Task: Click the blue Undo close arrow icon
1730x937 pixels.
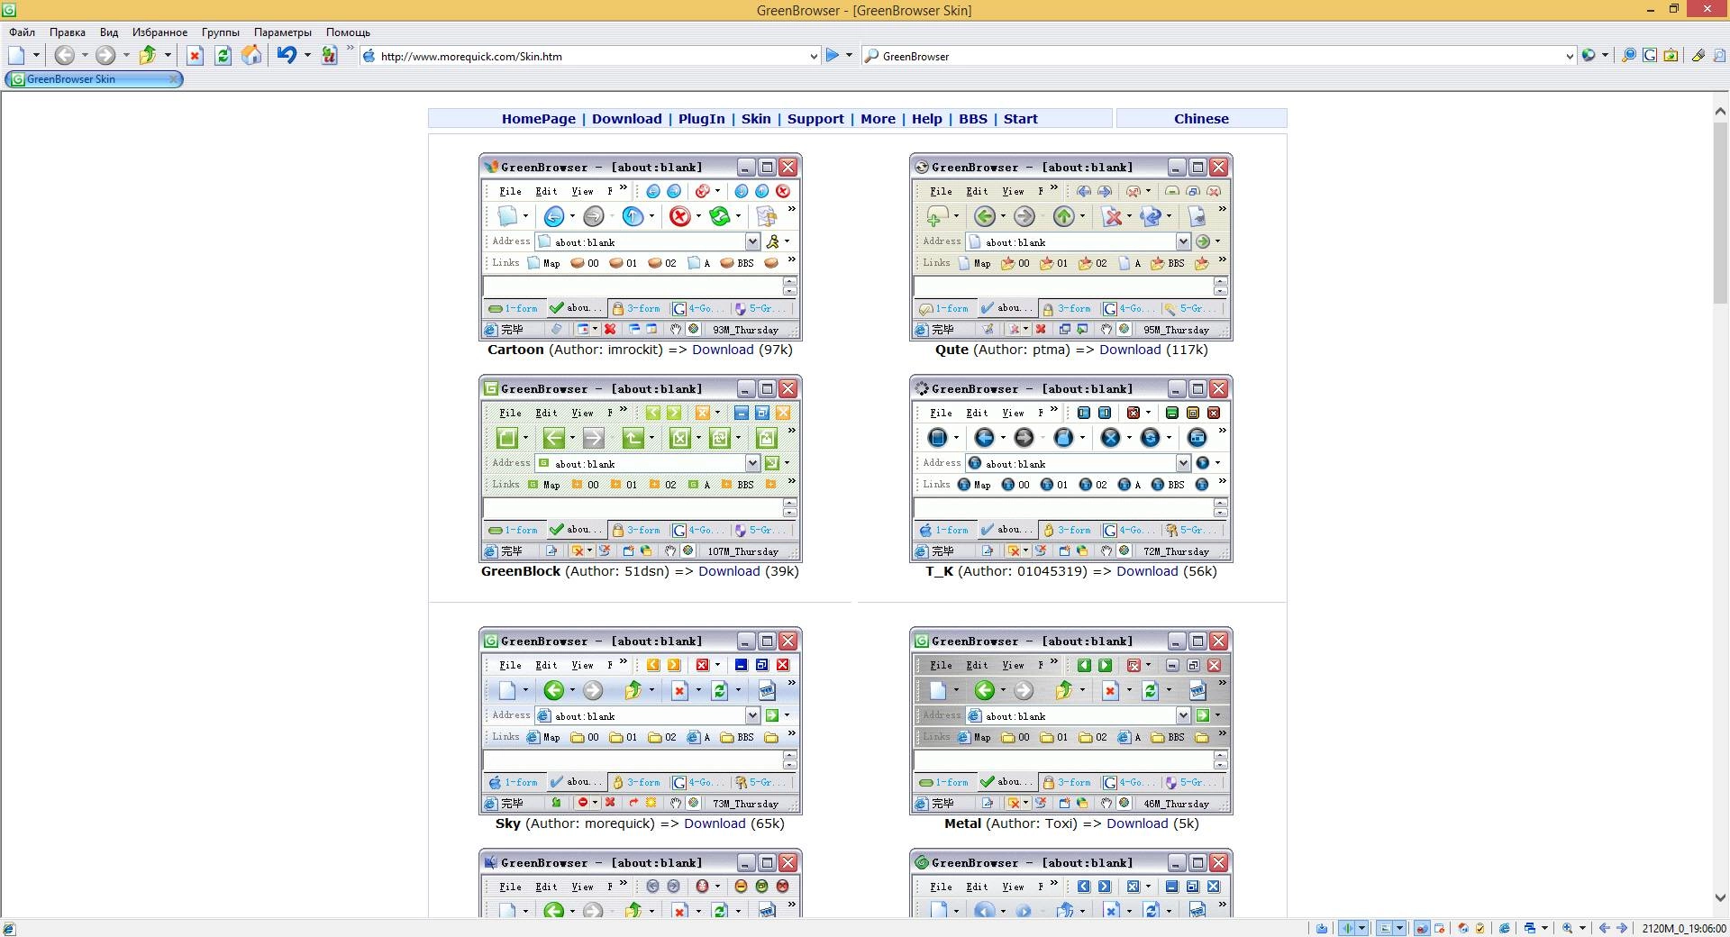Action: pos(287,56)
